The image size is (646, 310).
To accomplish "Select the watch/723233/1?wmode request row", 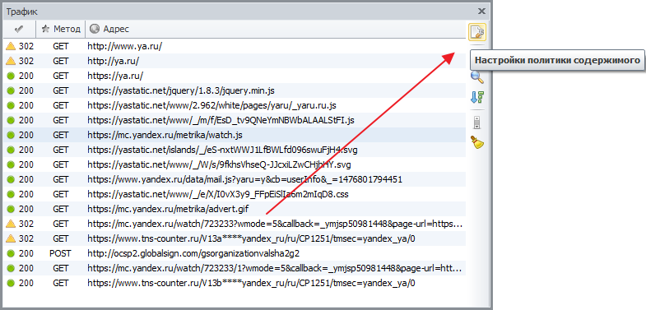I will tap(235, 268).
